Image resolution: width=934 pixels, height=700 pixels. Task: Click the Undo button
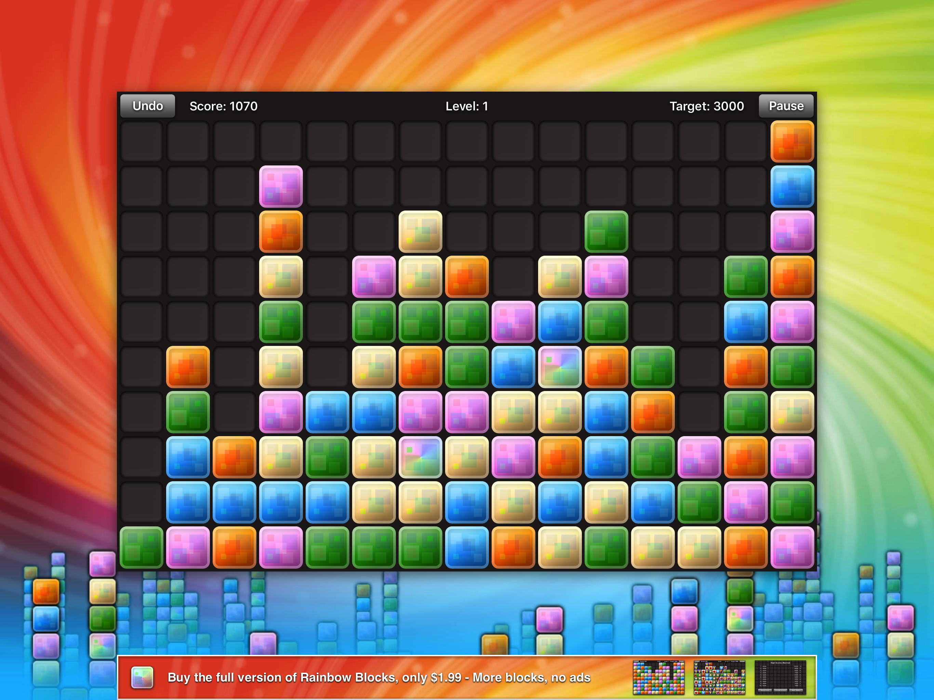[147, 106]
